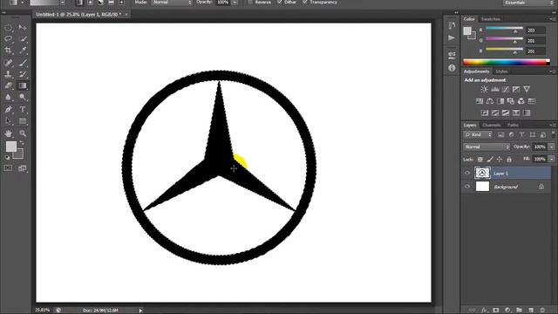
Task: Add a layer mask
Action: (x=496, y=311)
